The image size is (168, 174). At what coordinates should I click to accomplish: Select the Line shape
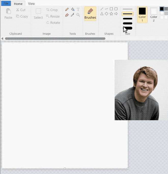click(102, 9)
